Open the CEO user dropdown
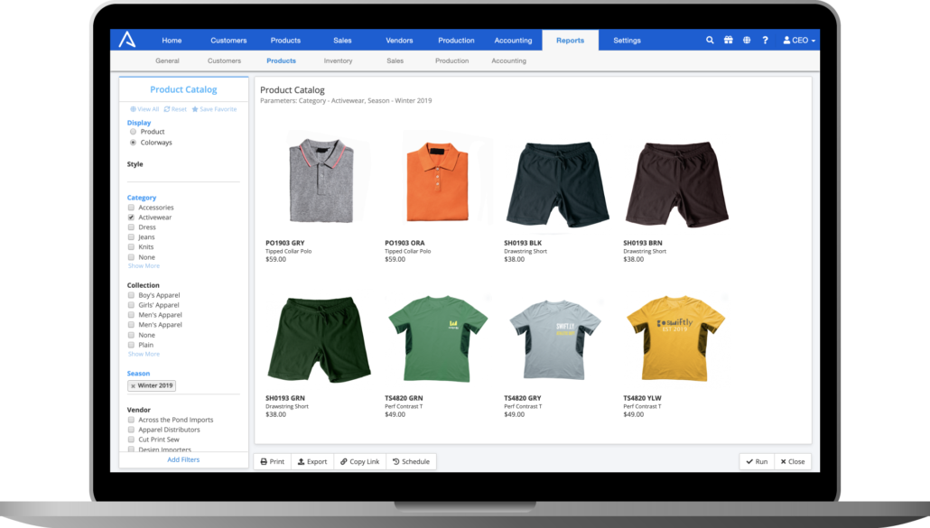Screen dimensions: 930x528 799,41
